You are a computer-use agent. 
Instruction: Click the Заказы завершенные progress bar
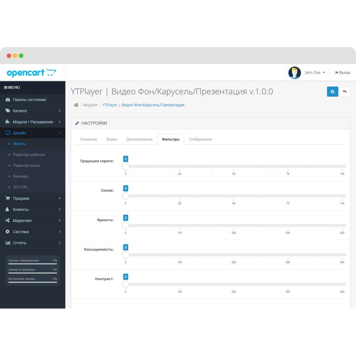[x=33, y=264]
